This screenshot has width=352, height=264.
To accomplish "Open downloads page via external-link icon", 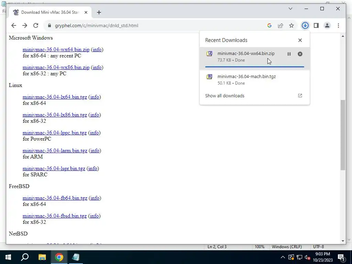I will coord(300,96).
